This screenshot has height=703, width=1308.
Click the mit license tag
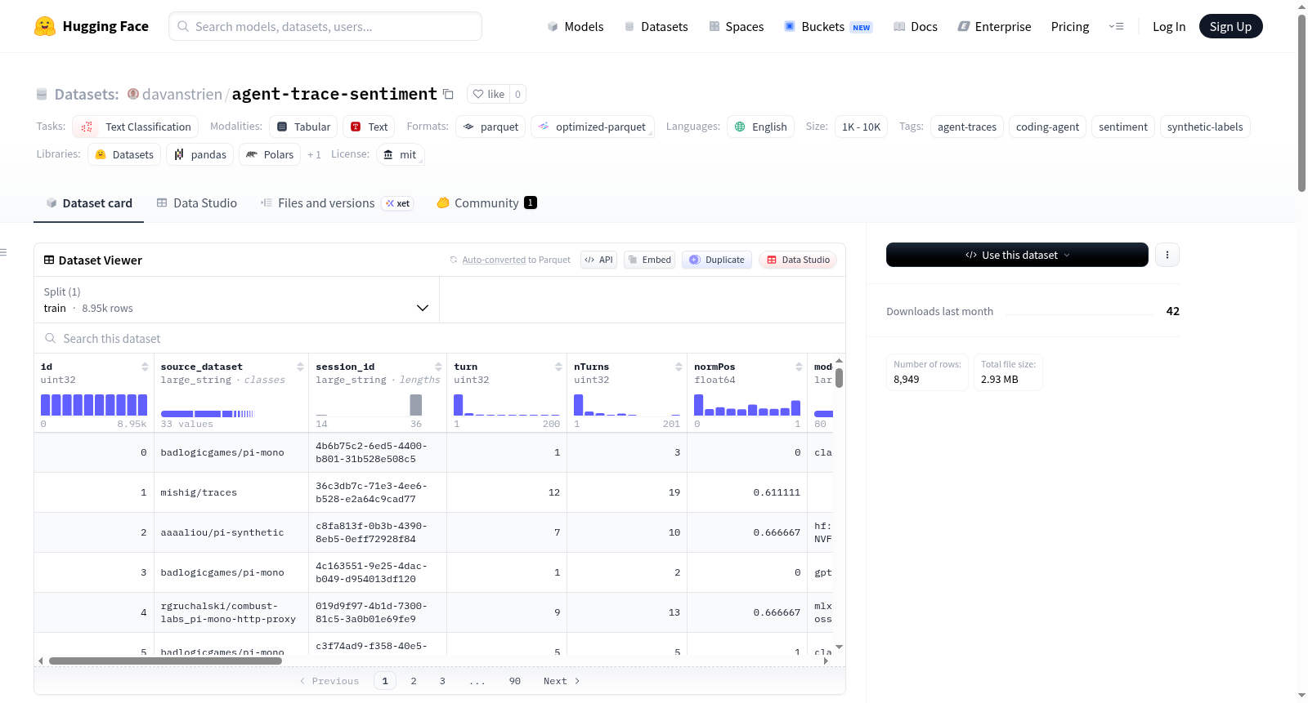tap(400, 154)
